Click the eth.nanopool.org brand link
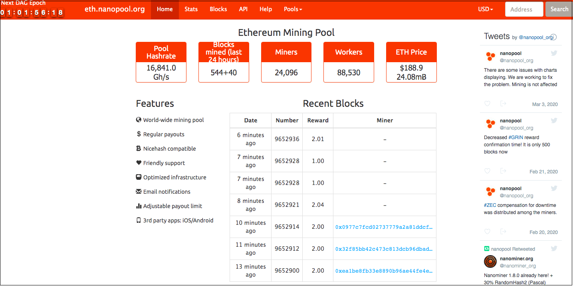 (x=115, y=9)
